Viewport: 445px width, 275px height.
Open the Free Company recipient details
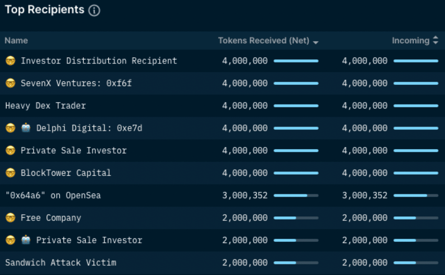coord(50,218)
